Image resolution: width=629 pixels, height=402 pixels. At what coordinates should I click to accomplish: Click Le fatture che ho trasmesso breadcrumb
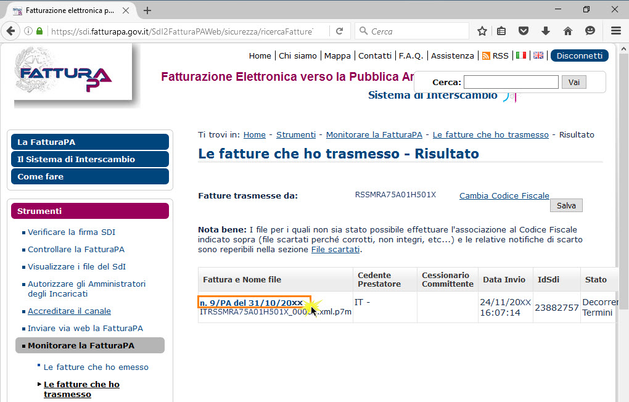point(491,135)
